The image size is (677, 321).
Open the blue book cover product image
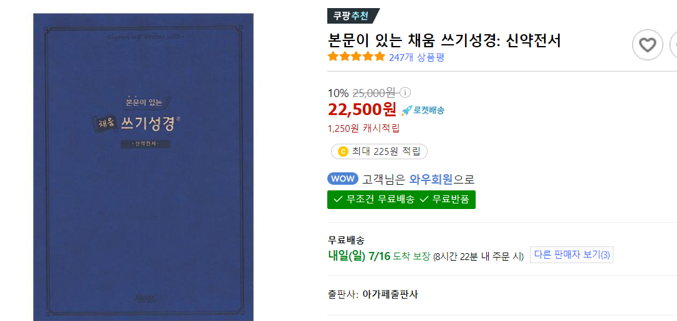[143, 167]
